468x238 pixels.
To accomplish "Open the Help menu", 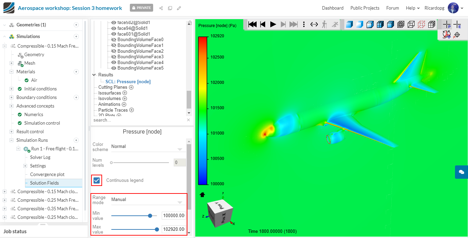I will (412, 8).
